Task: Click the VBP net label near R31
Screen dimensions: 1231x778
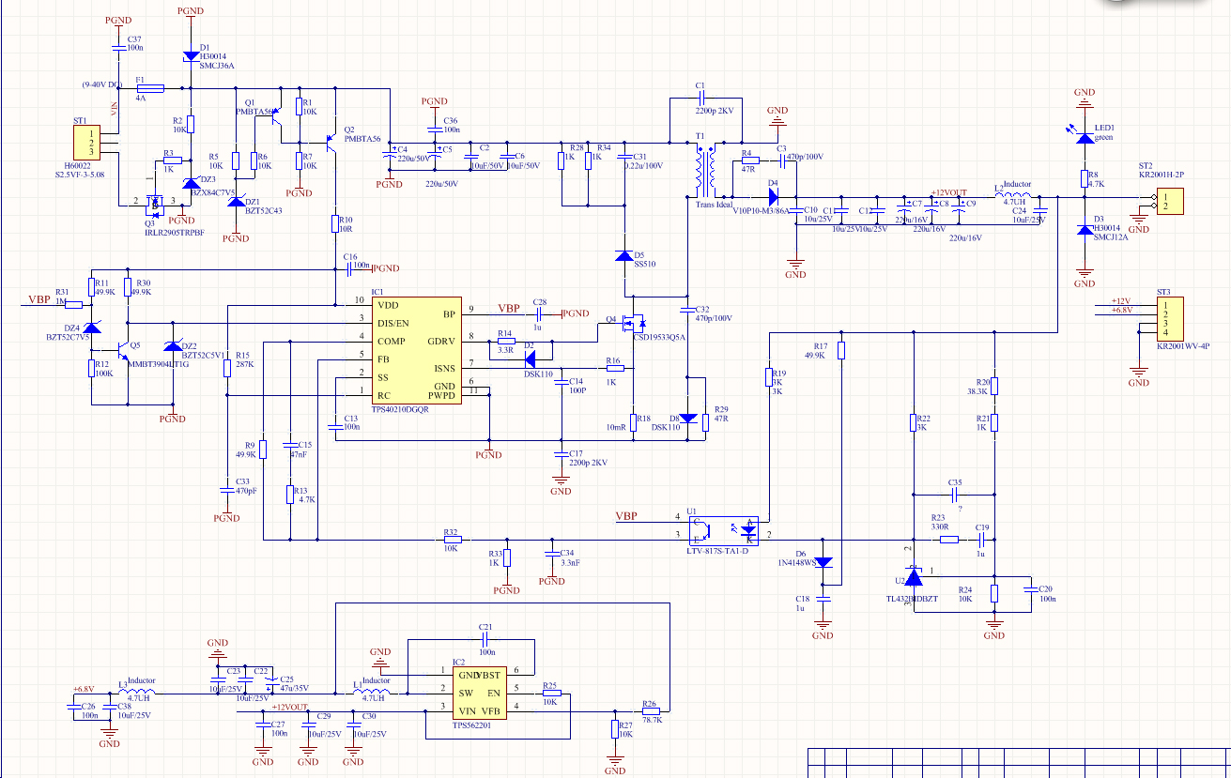Action: tap(40, 299)
